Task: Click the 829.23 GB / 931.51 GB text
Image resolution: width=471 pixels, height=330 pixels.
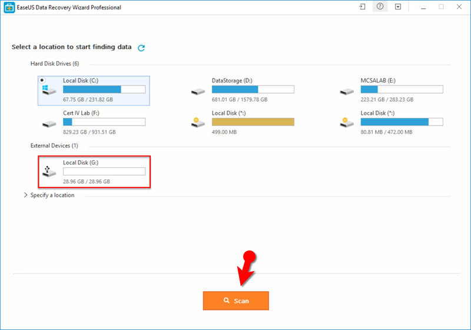Action: point(89,132)
